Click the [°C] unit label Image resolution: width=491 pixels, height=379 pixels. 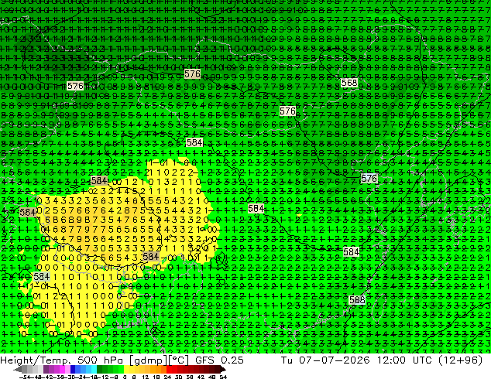click(179, 360)
